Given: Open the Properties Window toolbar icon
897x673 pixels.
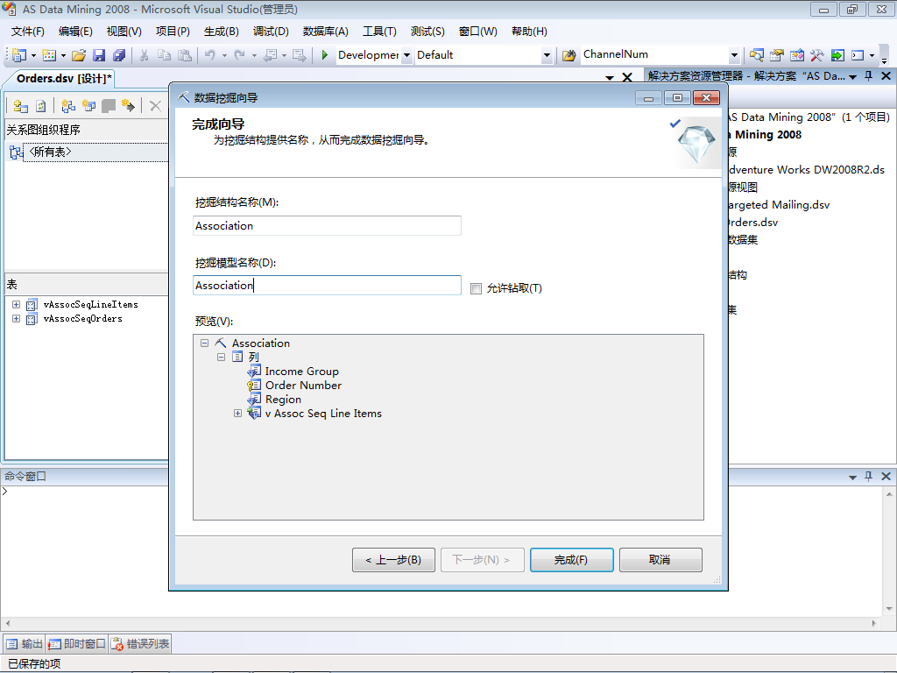Looking at the screenshot, I should [x=776, y=55].
